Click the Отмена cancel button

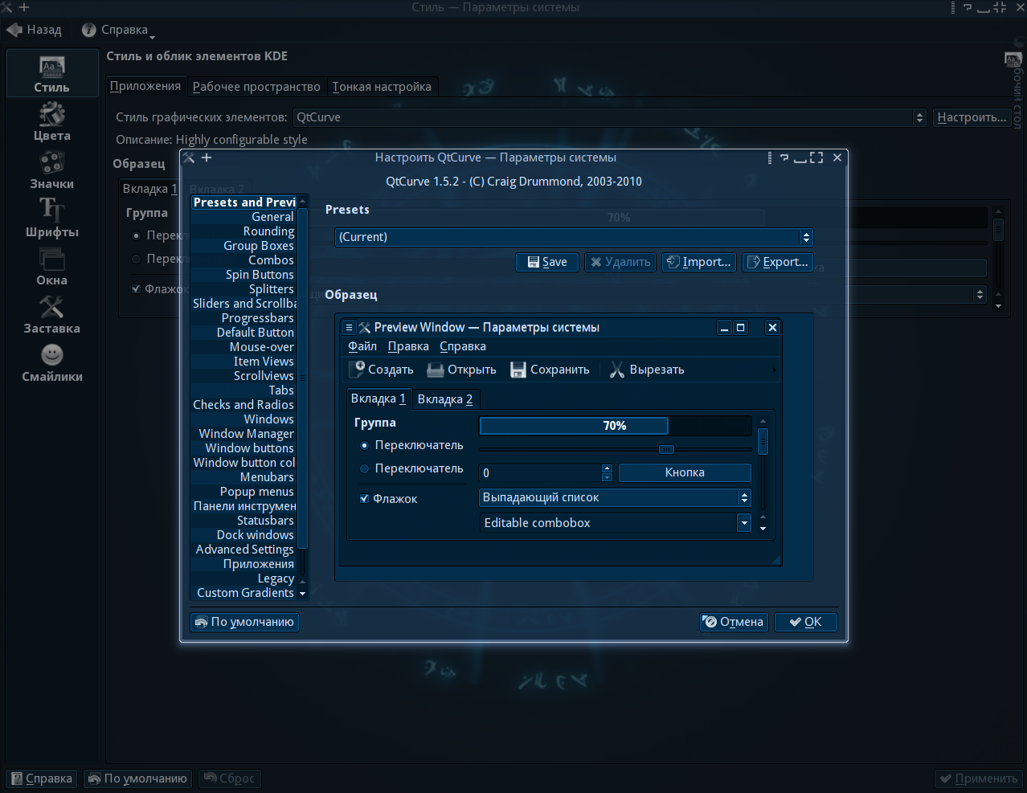pos(734,622)
